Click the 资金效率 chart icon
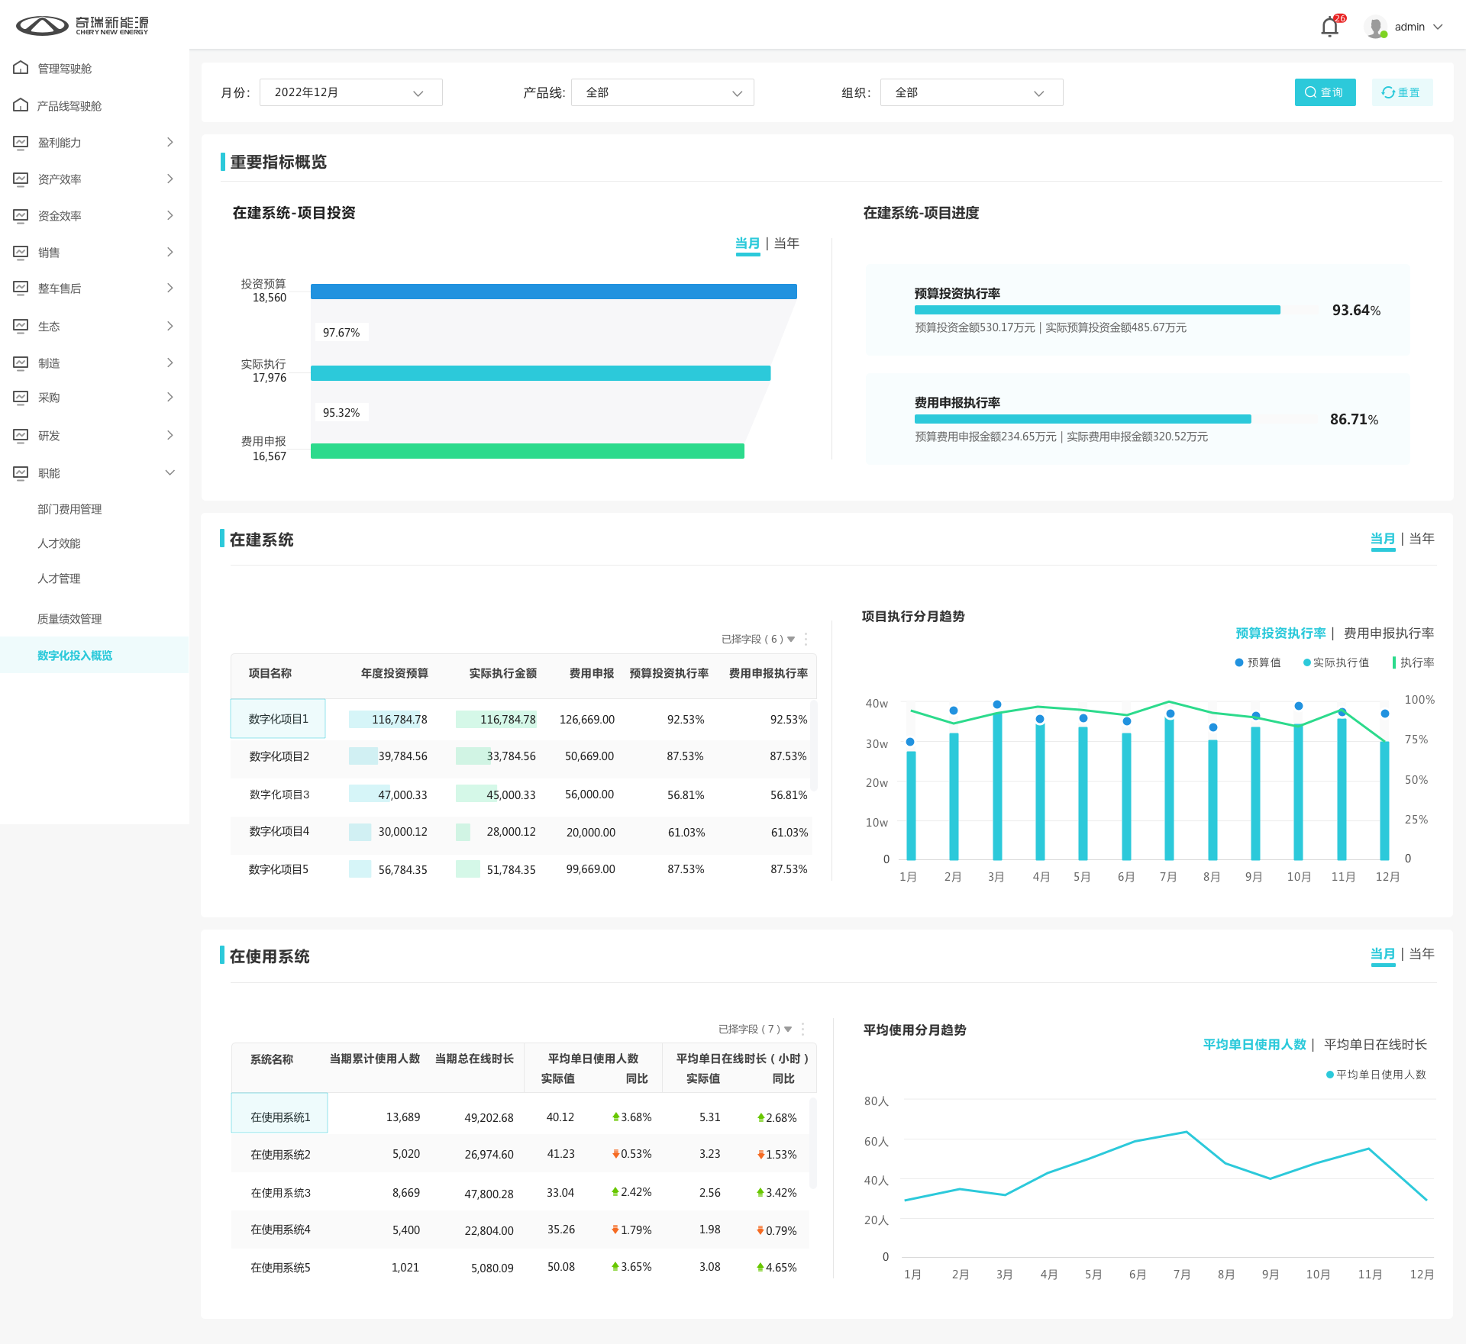This screenshot has height=1344, width=1466. point(21,215)
